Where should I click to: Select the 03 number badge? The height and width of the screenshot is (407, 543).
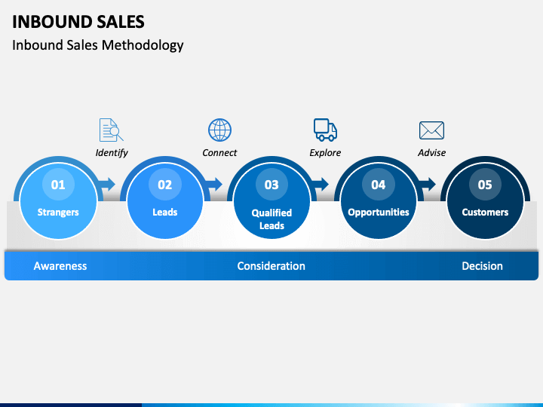[271, 185]
